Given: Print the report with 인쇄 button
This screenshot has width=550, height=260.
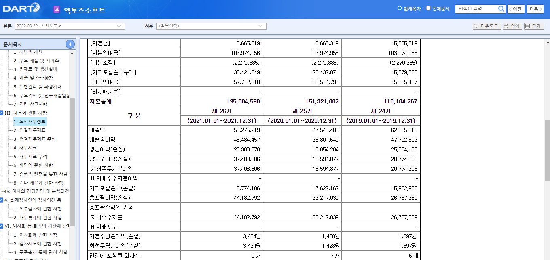Looking at the screenshot, I should click(512, 26).
